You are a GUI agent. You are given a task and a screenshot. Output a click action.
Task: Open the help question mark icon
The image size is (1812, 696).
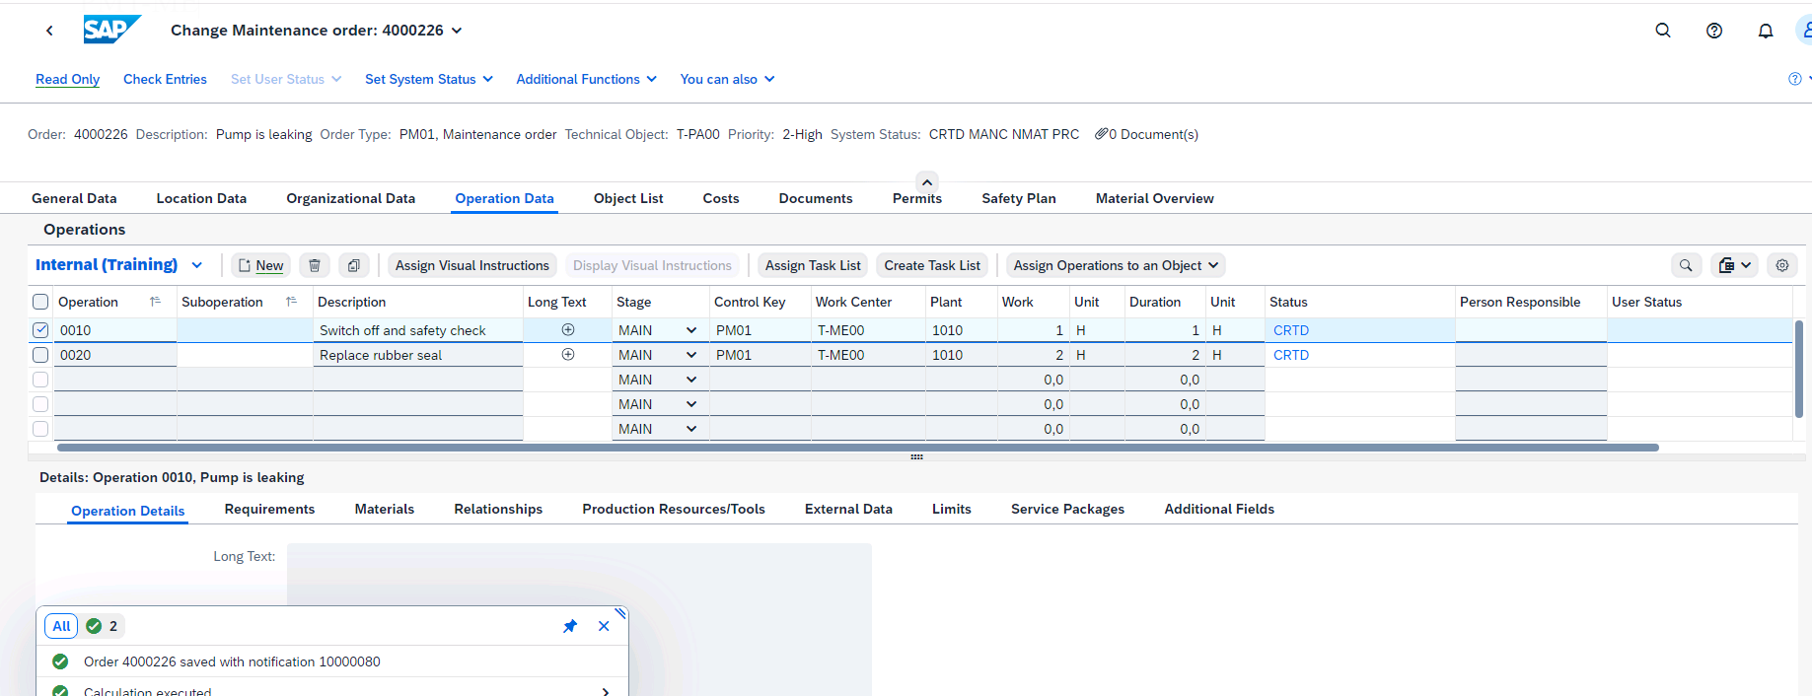(x=1713, y=31)
